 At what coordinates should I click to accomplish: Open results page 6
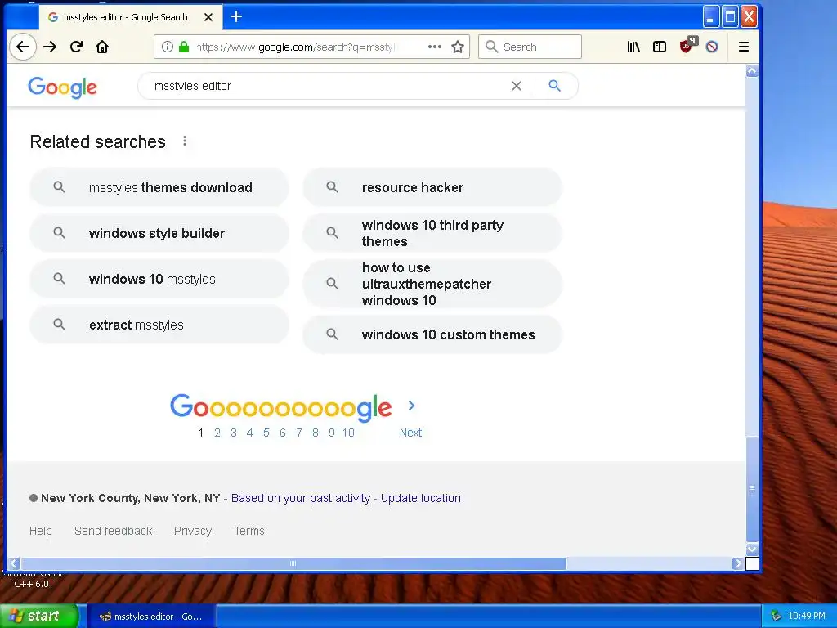tap(282, 433)
